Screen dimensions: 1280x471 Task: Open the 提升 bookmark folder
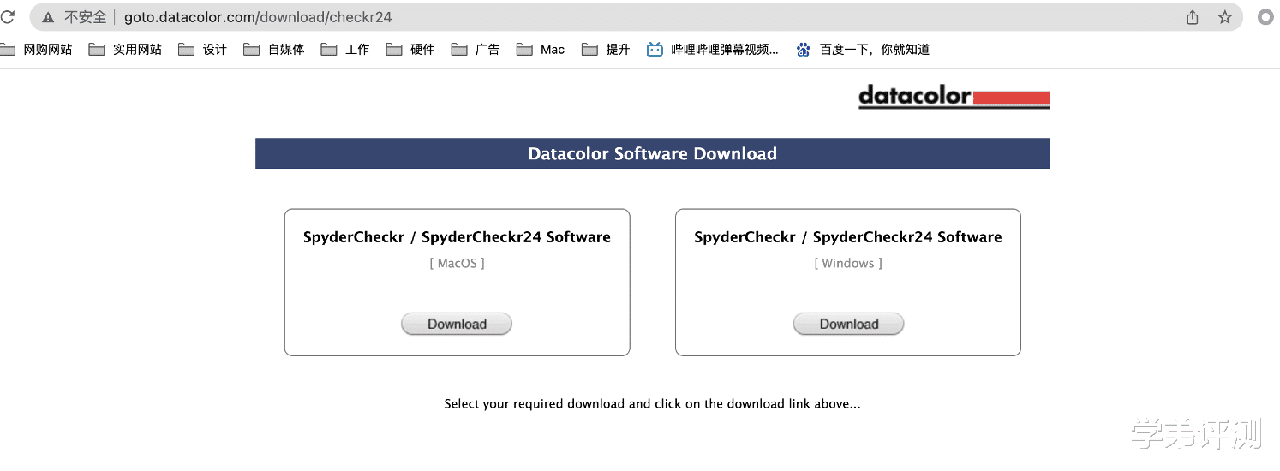point(606,50)
